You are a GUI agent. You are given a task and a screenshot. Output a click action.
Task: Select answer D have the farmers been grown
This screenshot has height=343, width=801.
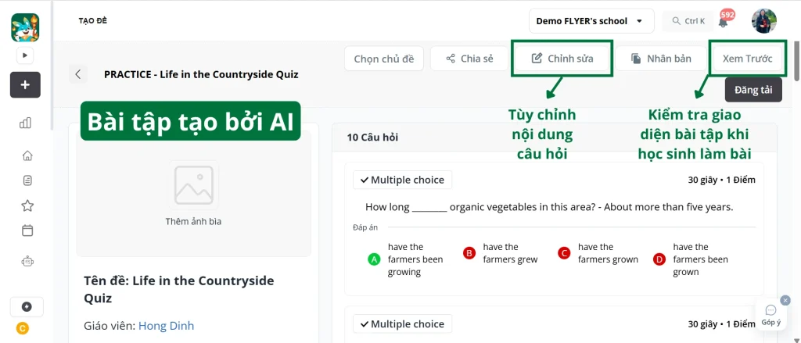[x=691, y=259]
